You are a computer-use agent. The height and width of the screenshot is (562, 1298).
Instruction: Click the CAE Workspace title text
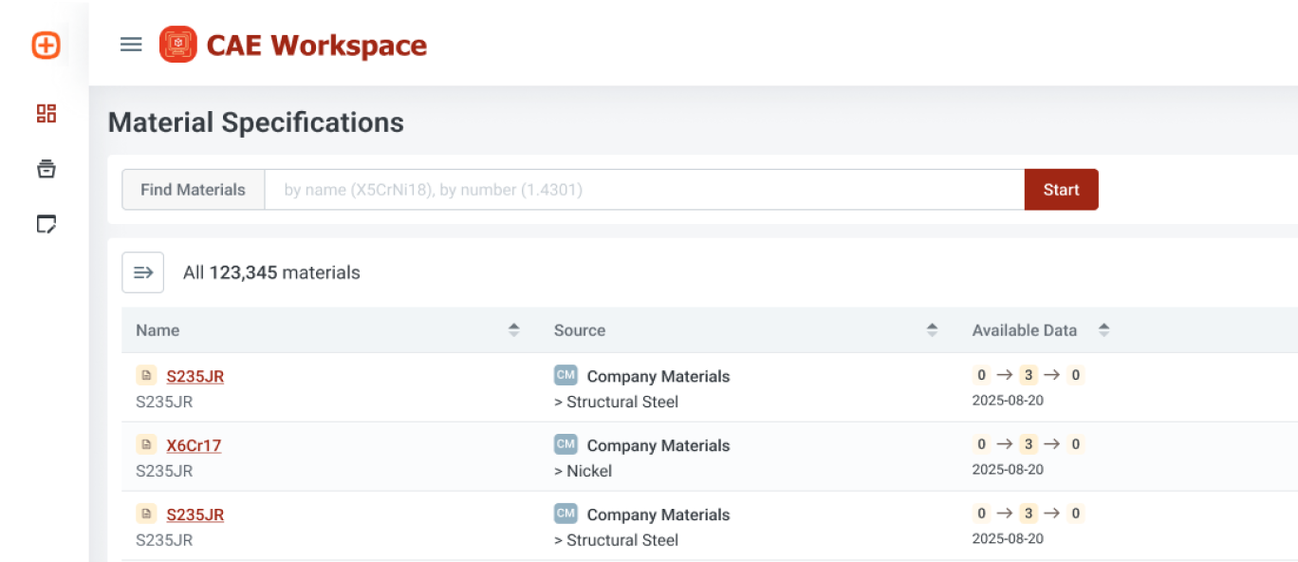(x=316, y=46)
